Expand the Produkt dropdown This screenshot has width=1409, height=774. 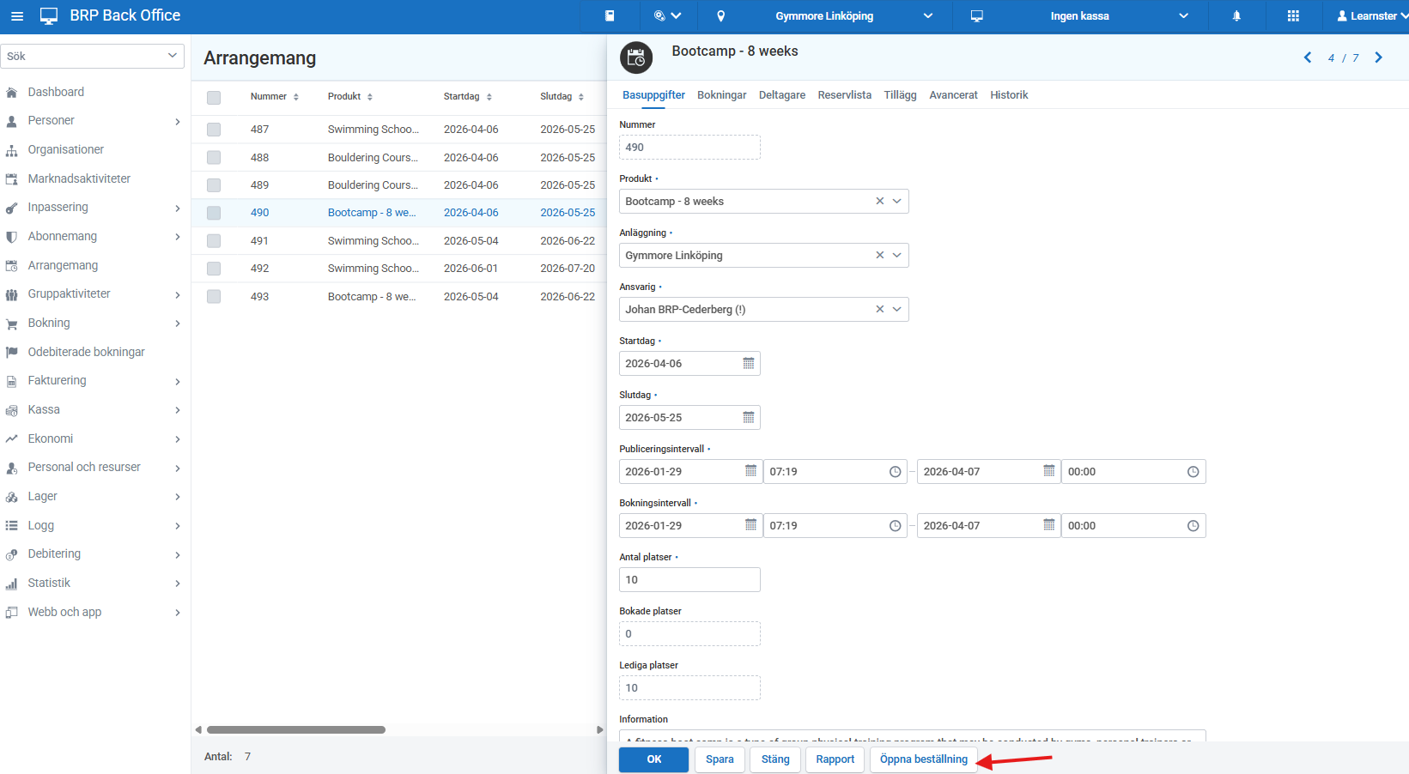[x=897, y=202]
